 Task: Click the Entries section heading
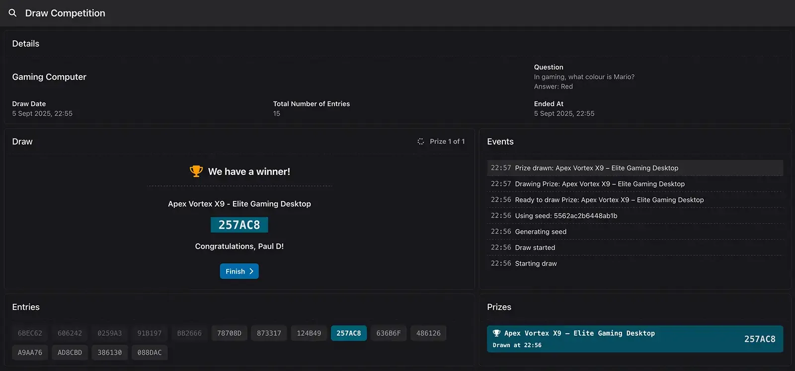click(26, 307)
